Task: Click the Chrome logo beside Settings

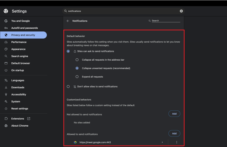Action: [6, 11]
